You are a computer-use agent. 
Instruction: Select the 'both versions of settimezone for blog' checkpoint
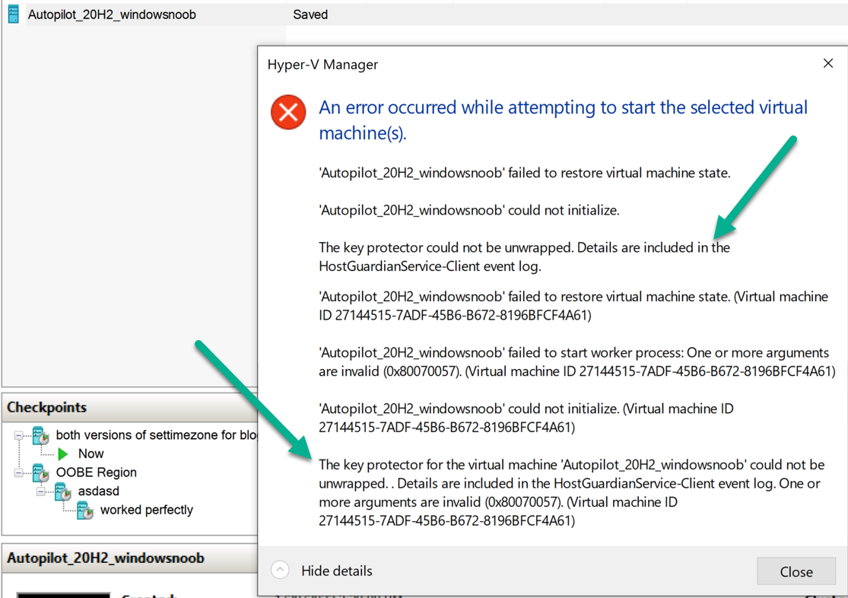[x=157, y=435]
